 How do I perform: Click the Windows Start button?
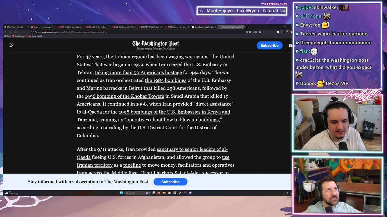click(x=121, y=193)
